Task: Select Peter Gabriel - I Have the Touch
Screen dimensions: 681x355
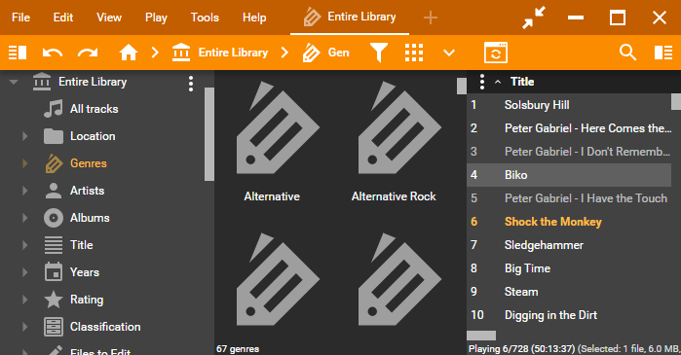Action: [569, 198]
